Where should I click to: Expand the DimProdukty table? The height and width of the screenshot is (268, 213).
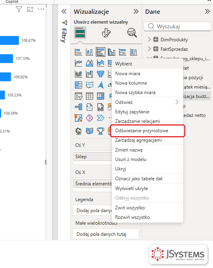tap(149, 39)
